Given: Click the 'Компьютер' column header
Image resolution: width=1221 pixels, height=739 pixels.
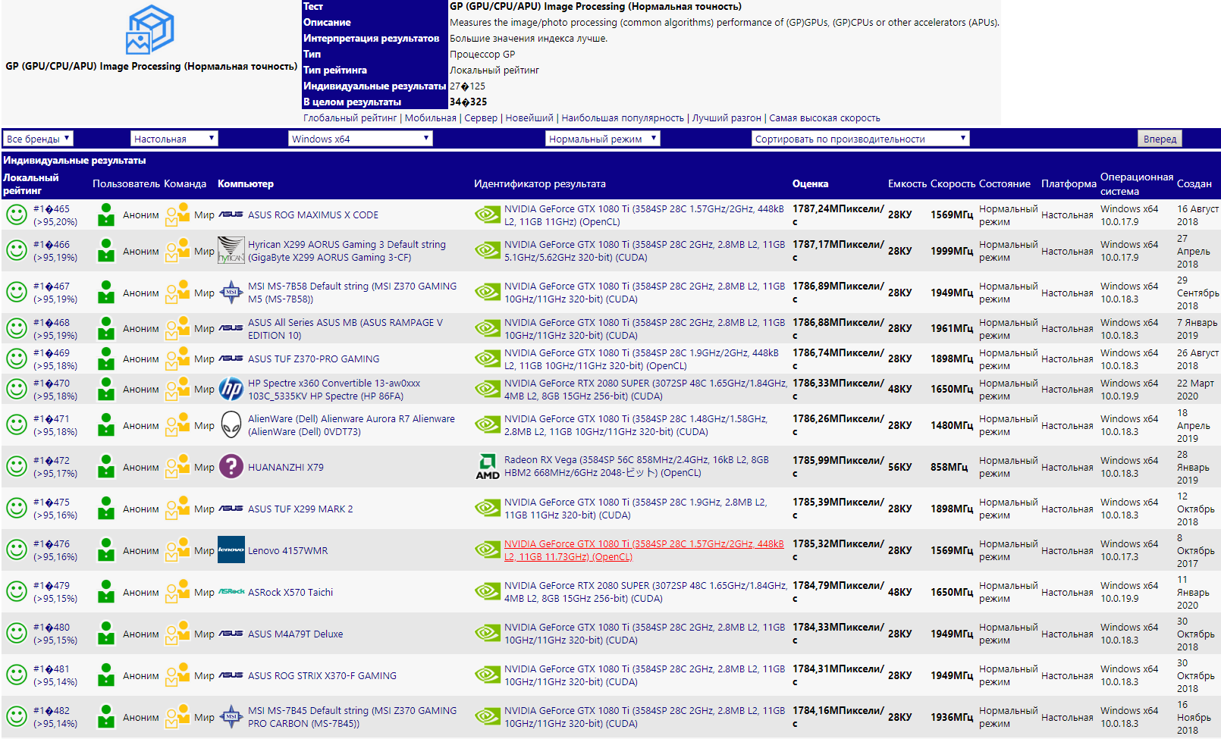Looking at the screenshot, I should (246, 183).
